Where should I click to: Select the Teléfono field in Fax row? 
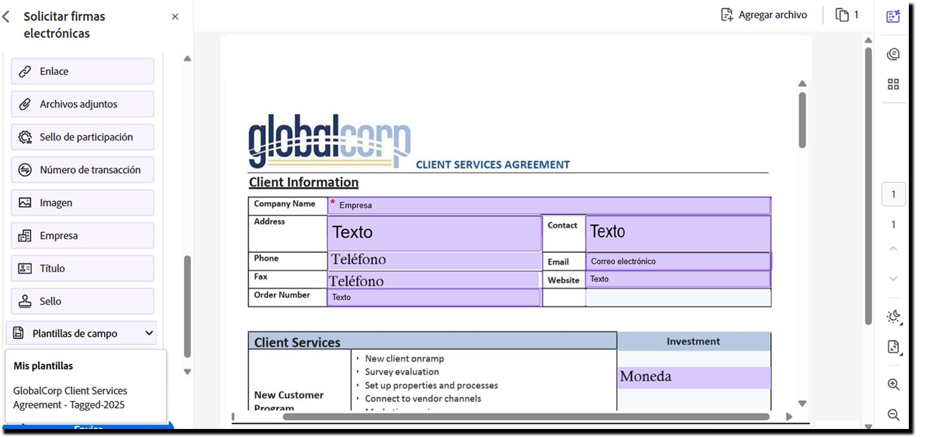pos(433,280)
